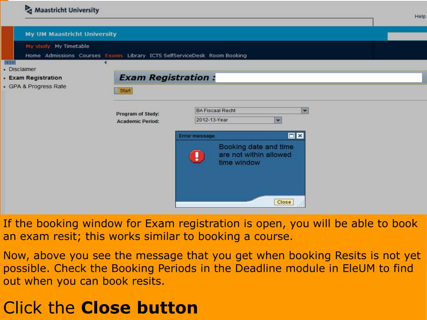Collapse the side navigation panel arrow
This screenshot has height=320, width=427.
pyautogui.click(x=105, y=62)
